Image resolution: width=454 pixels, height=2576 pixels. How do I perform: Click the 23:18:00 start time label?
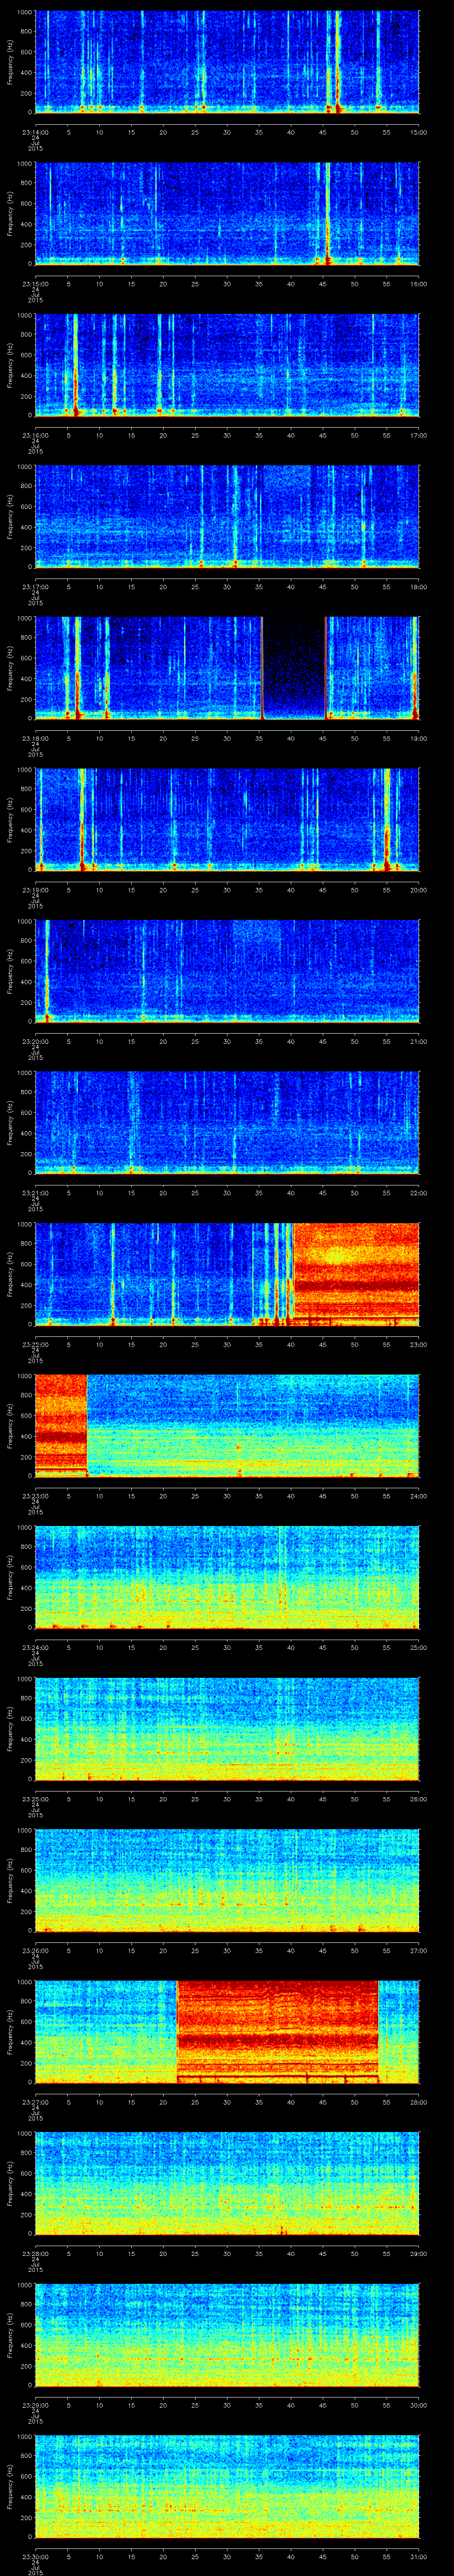tap(35, 738)
